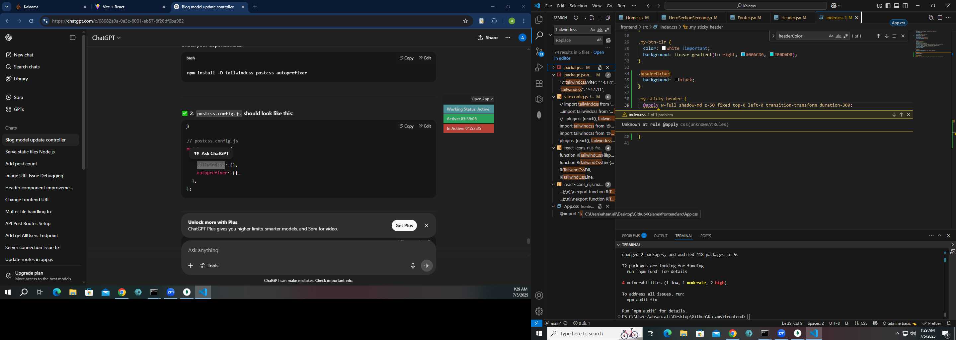Go to previous match in find widget
Image resolution: width=956 pixels, height=340 pixels.
tap(878, 36)
